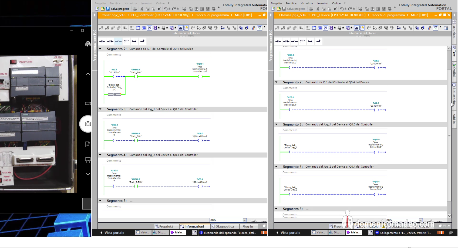Adjust zoom slider in Controller editor

click(255, 220)
